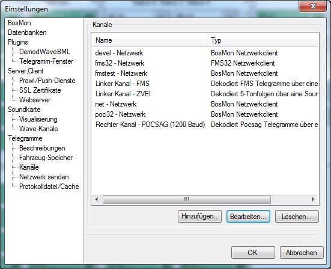Screen dimensions: 331x269
Task: Select the Server,Client tree node
Action: tap(26, 71)
